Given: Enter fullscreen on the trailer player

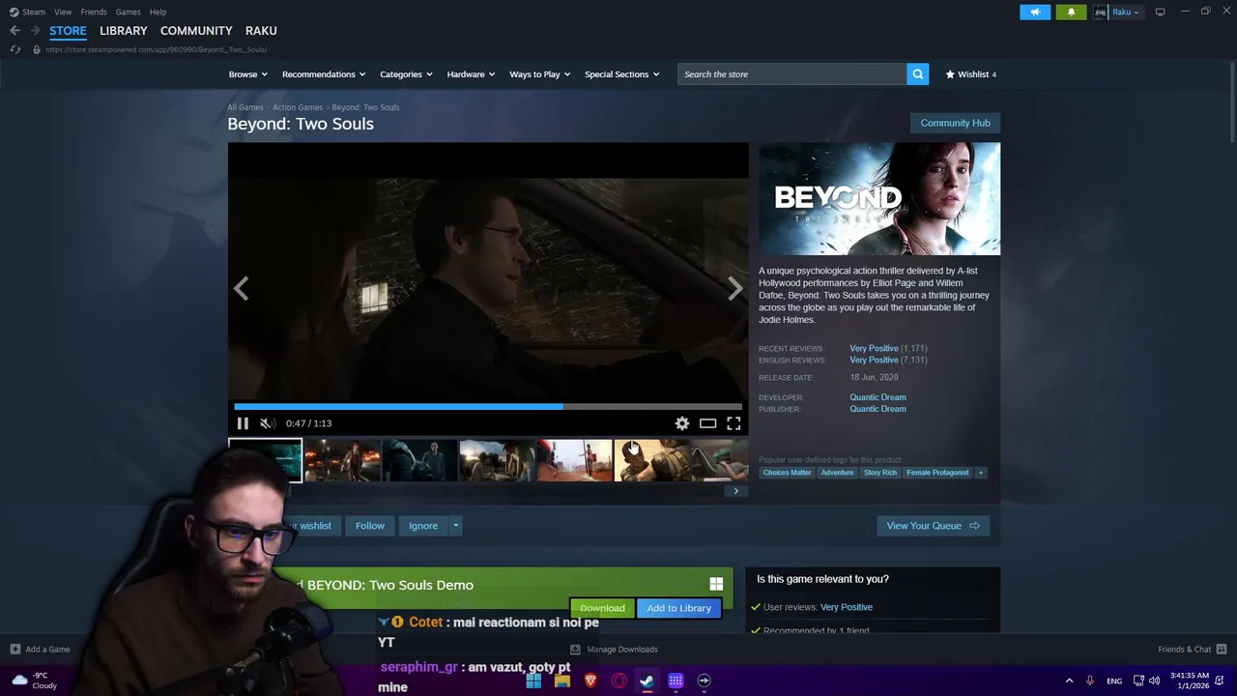Looking at the screenshot, I should [734, 423].
